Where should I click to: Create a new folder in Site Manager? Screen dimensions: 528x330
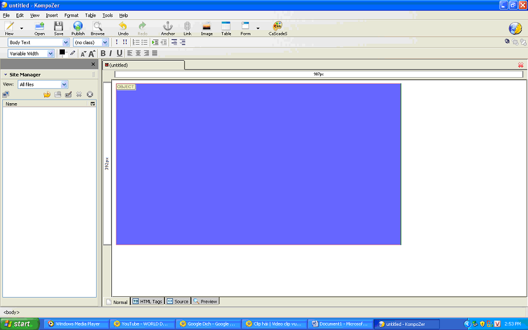click(58, 94)
